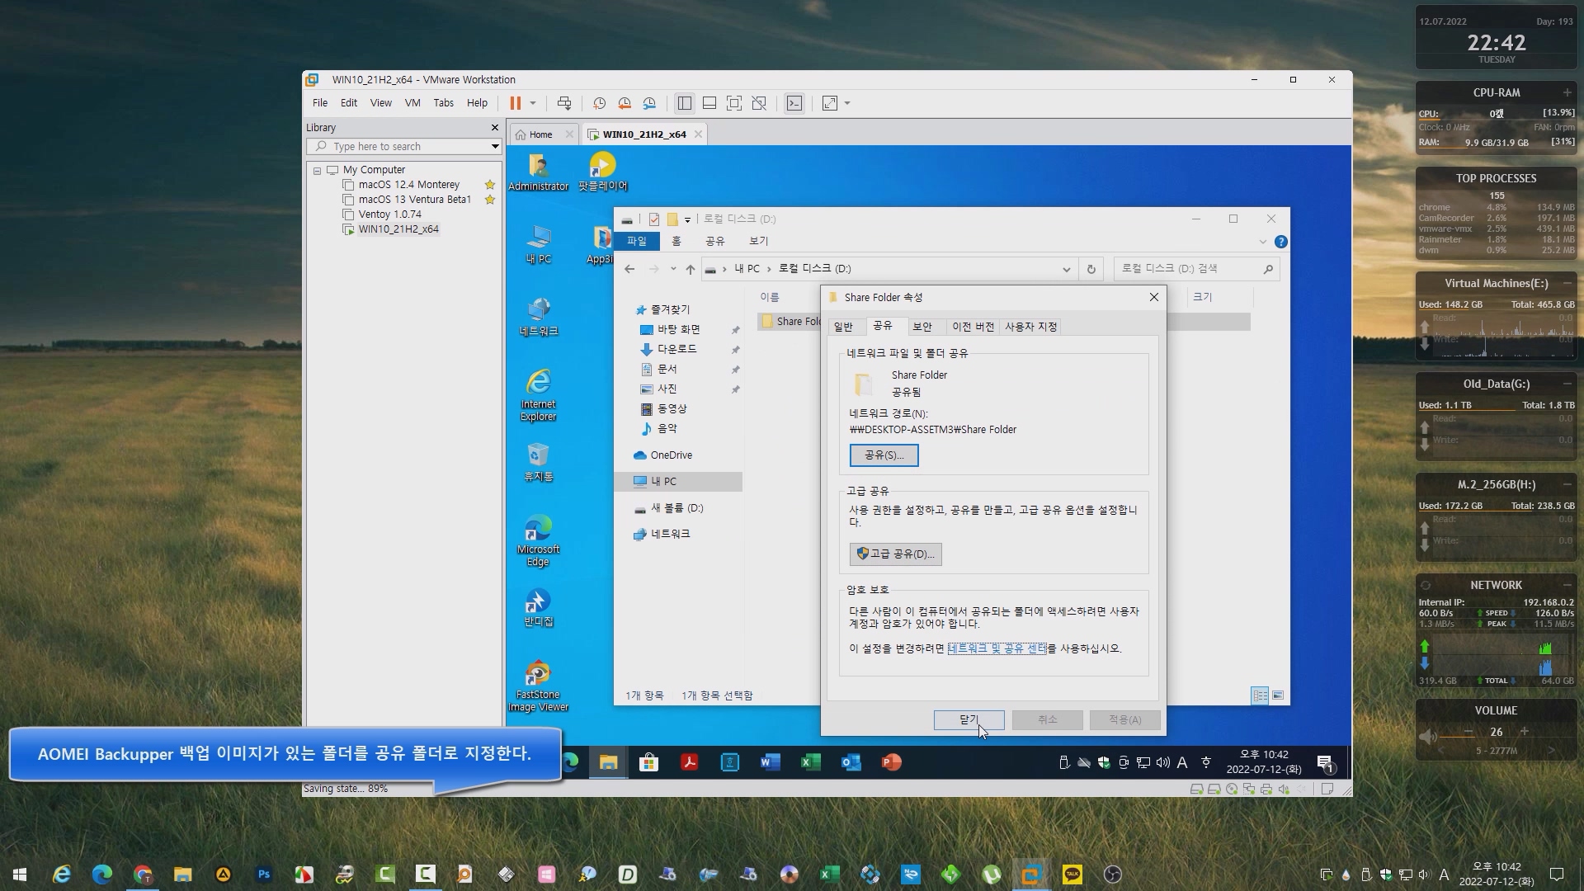
Task: Click the Explorer up-one-level arrow
Action: click(x=691, y=269)
